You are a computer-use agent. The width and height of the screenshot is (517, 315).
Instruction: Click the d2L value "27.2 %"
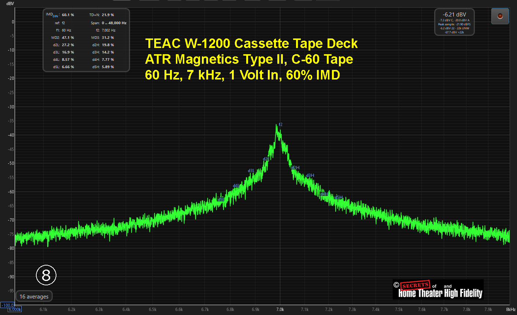coord(68,45)
